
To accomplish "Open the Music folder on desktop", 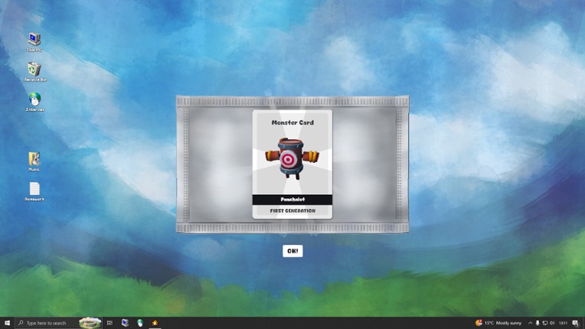I will tap(34, 160).
